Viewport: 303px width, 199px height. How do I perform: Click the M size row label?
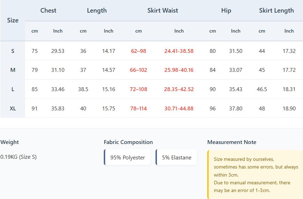[x=13, y=70]
